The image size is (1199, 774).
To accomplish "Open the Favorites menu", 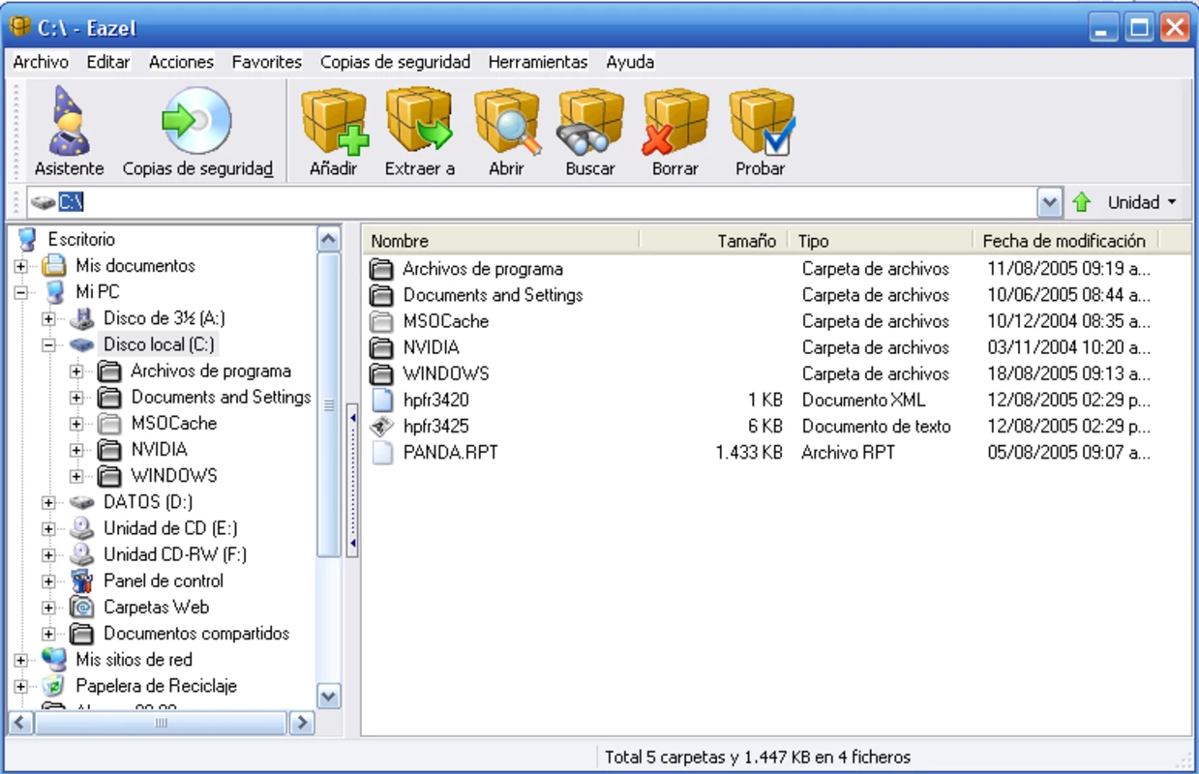I will pos(267,62).
